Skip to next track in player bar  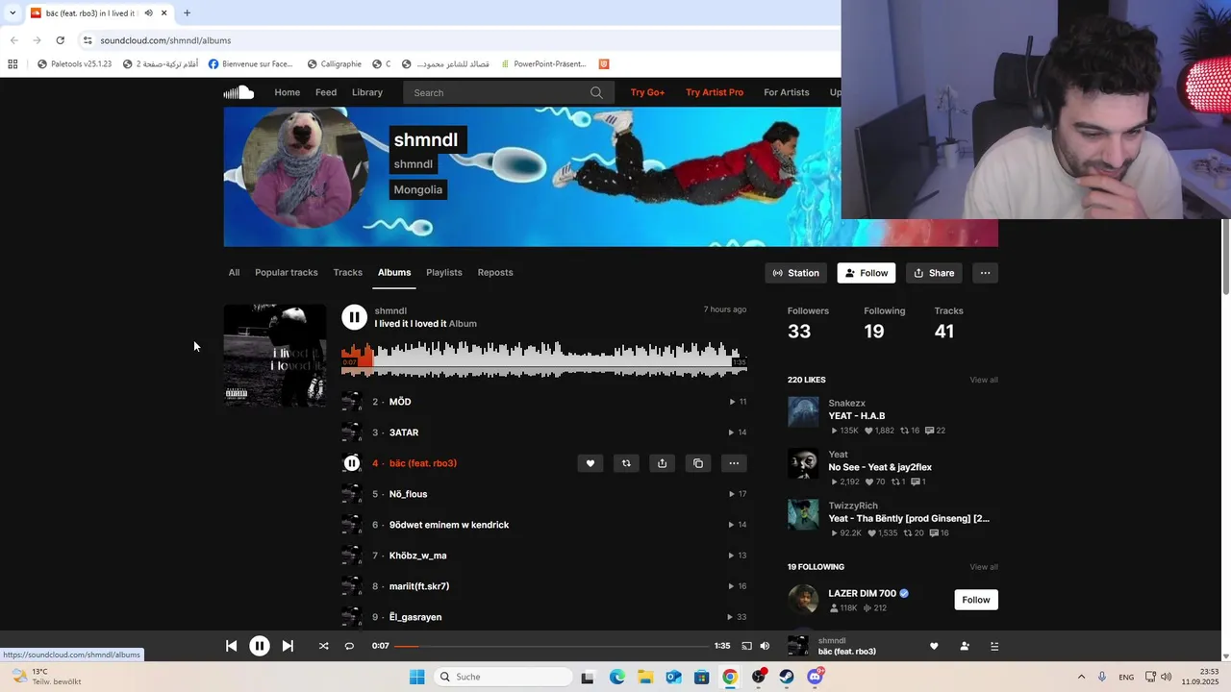point(288,646)
